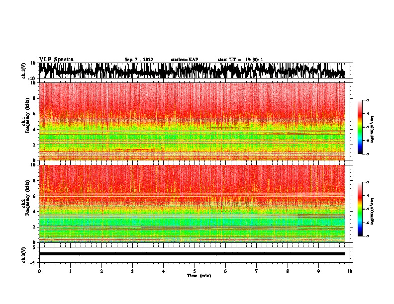394x304 pixels.
Task: Click the "-3" label on ch.2 color bar
Action: pos(367,182)
